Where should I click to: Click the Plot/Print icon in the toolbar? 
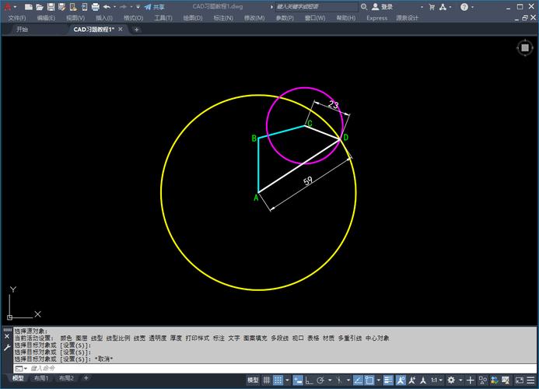pos(96,6)
